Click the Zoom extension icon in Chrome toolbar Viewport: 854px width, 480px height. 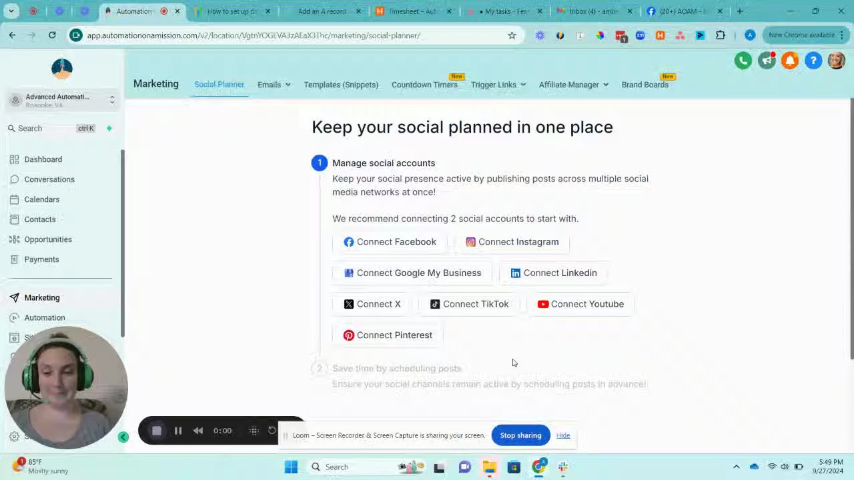(640, 35)
